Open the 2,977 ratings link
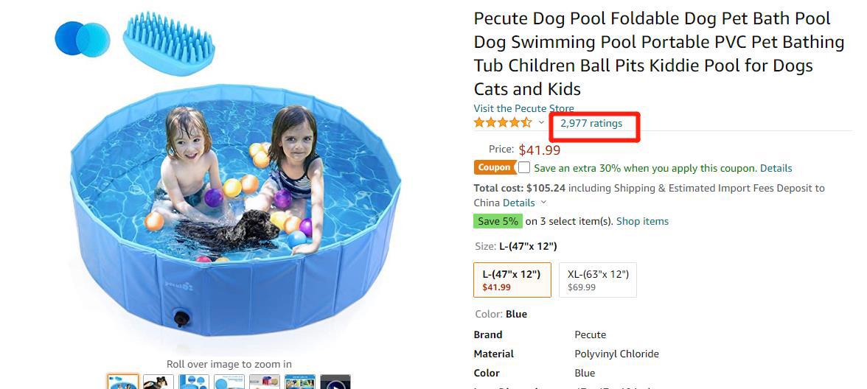 coord(591,123)
